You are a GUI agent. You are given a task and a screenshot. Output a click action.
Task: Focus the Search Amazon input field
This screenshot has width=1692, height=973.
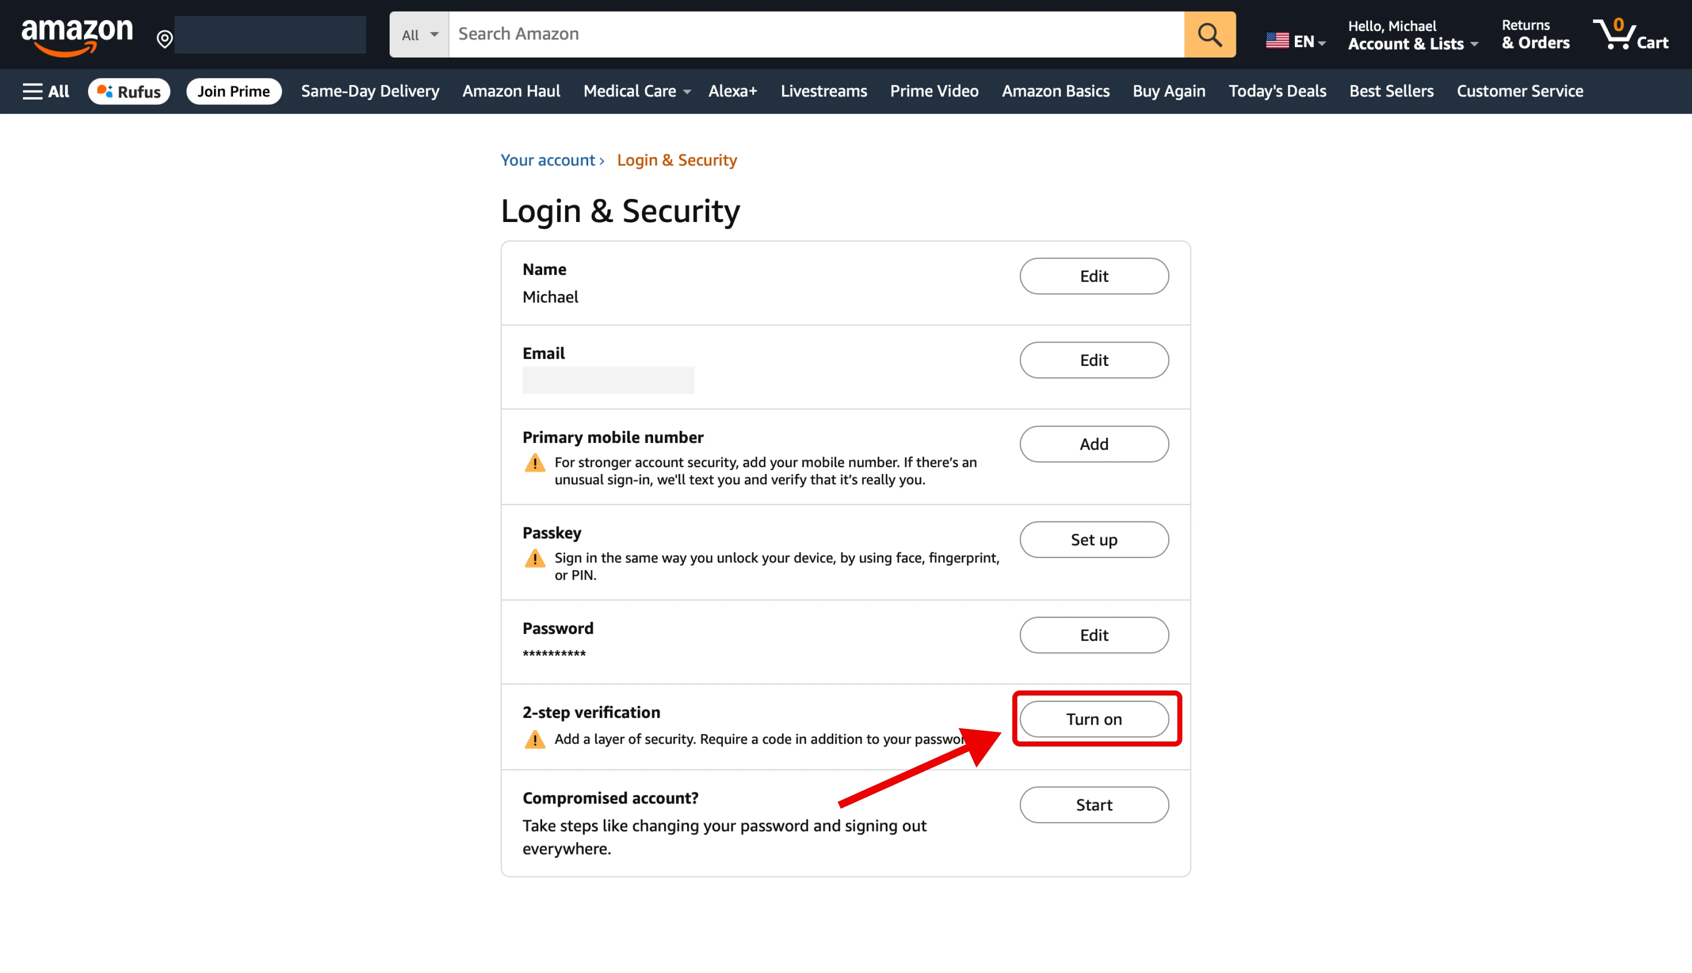815,34
